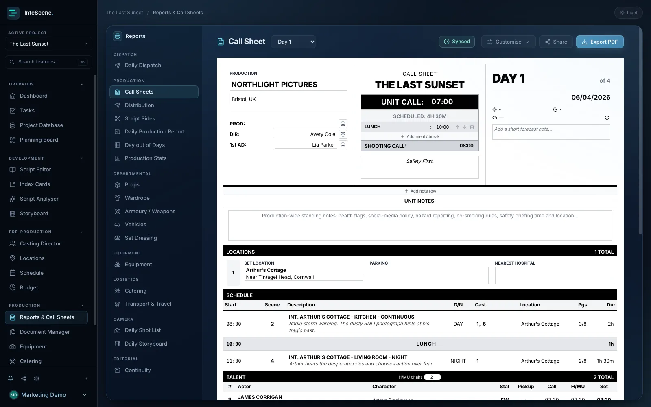Open the Day 1 selector dropdown

294,42
